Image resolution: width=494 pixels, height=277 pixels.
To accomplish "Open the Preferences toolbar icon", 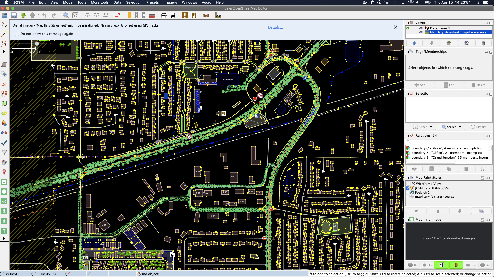I will (75, 15).
